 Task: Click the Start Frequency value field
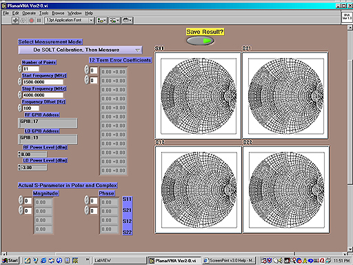click(43, 82)
